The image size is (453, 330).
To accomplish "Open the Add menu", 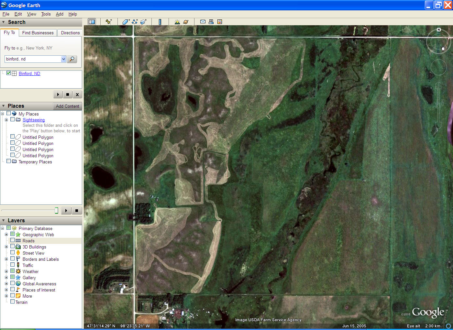I will 60,14.
